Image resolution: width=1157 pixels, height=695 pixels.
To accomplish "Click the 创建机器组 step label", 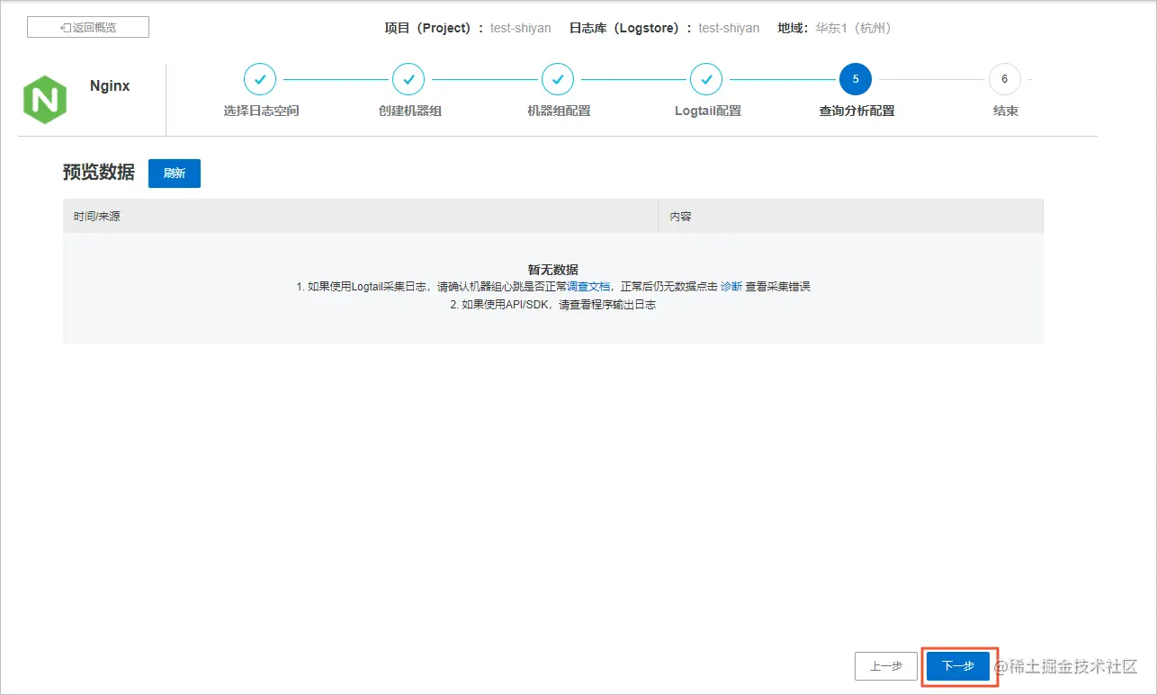I will 410,111.
